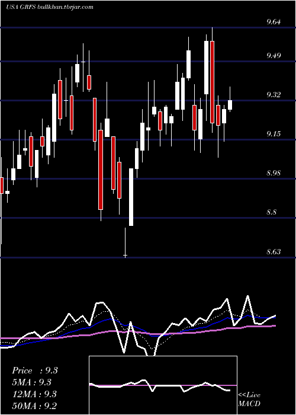Click the 9.49 price axis label
Viewport: 296px width, 415px height.
click(274, 55)
